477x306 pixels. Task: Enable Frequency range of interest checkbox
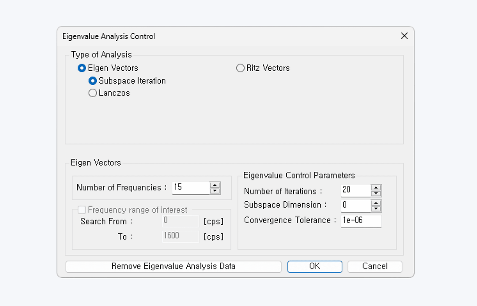(82, 210)
